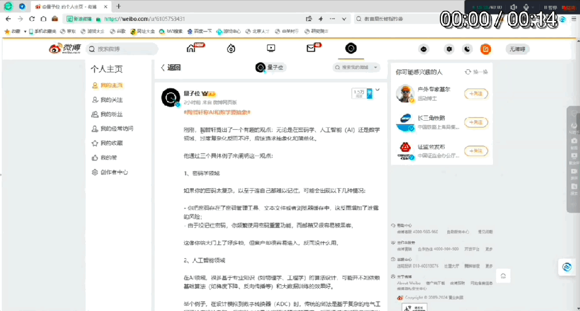Open the video channel icon in navigation bar
The height and width of the screenshot is (311, 580).
coord(271,48)
